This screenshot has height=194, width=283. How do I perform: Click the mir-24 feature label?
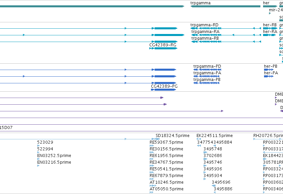click(x=276, y=10)
